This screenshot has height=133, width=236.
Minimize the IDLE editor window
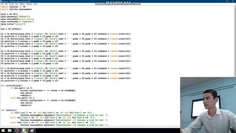pyautogui.click(x=222, y=1)
